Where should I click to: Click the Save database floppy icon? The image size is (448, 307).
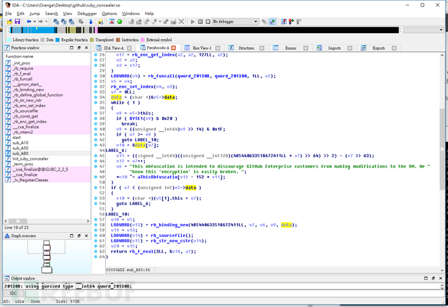[17, 21]
